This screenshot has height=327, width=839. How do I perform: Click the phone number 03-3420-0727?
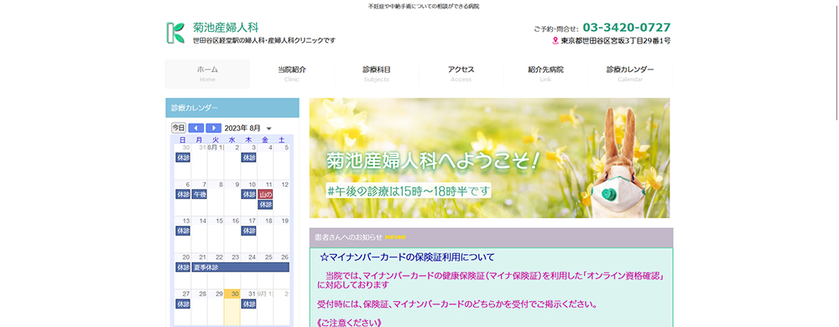coord(627,28)
